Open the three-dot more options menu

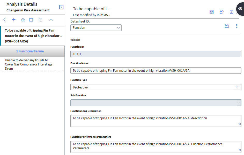click(237, 26)
